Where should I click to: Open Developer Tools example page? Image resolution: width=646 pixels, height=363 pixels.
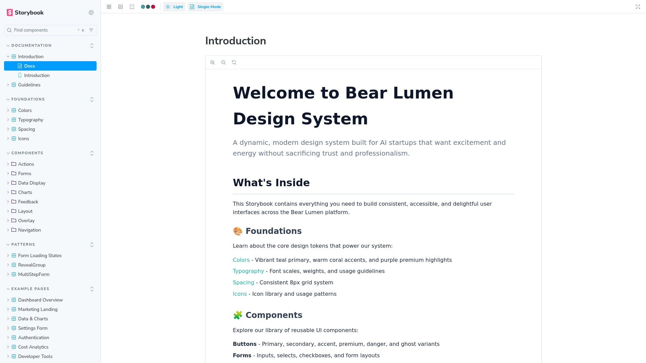[50, 356]
